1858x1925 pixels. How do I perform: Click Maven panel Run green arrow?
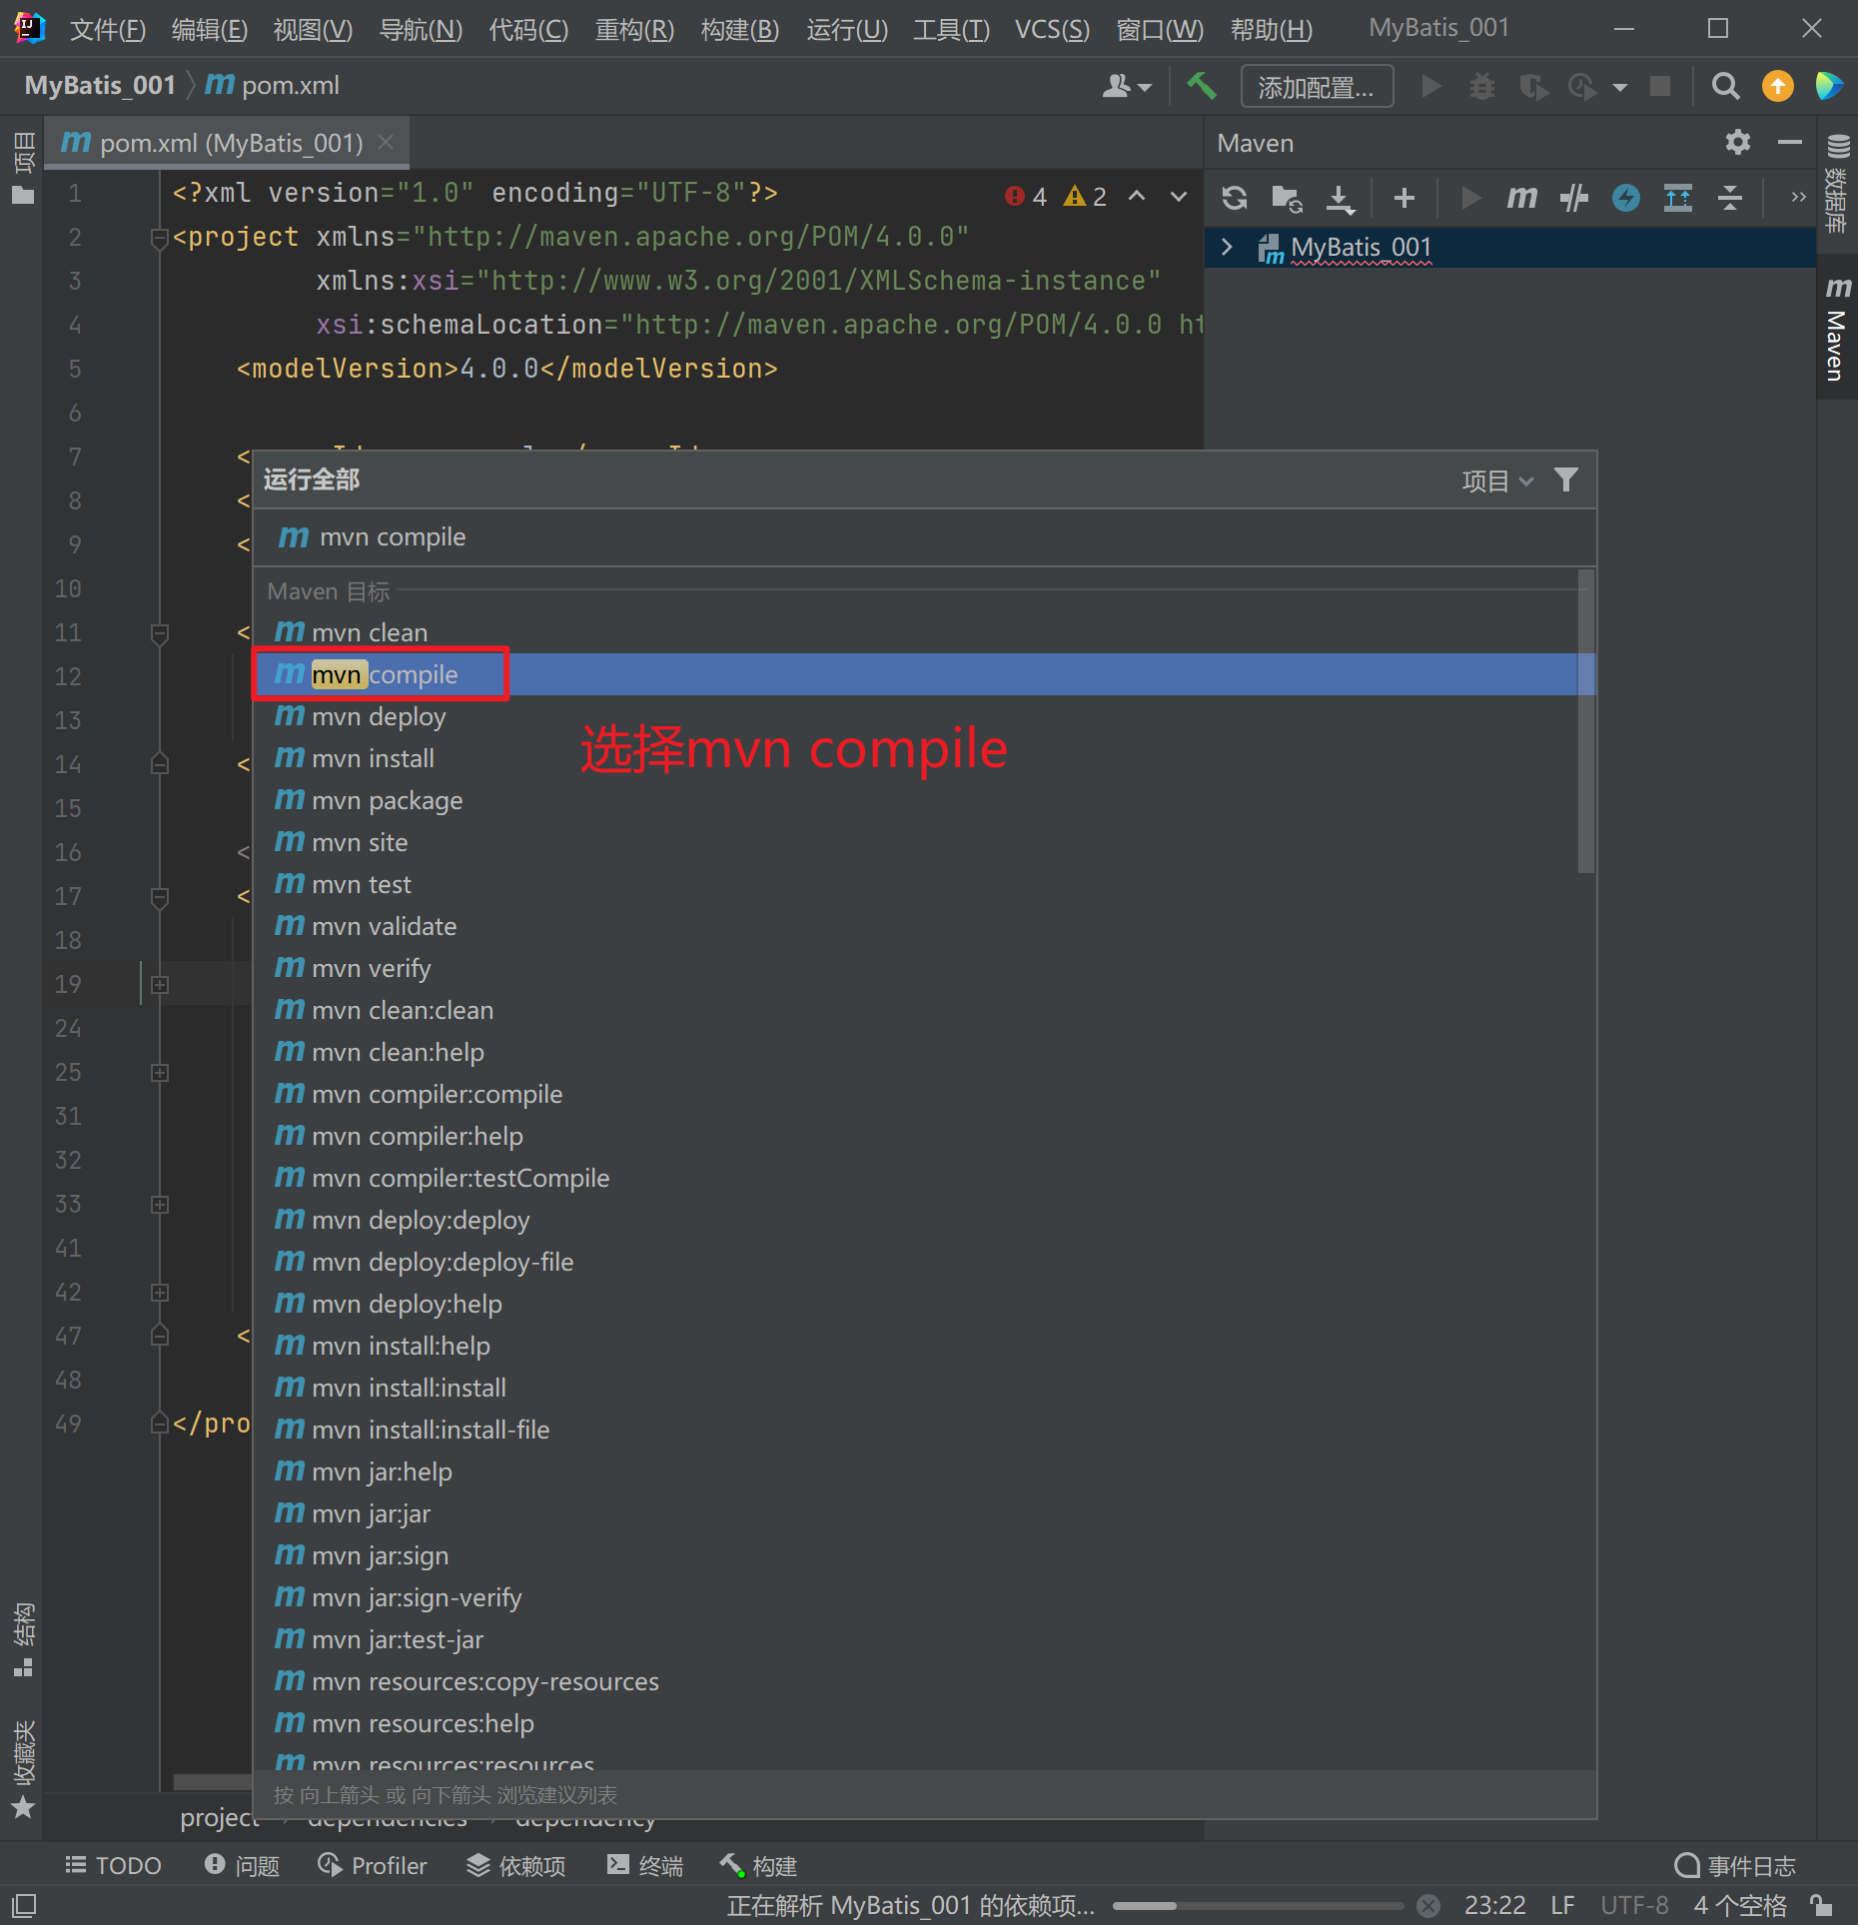click(1470, 198)
